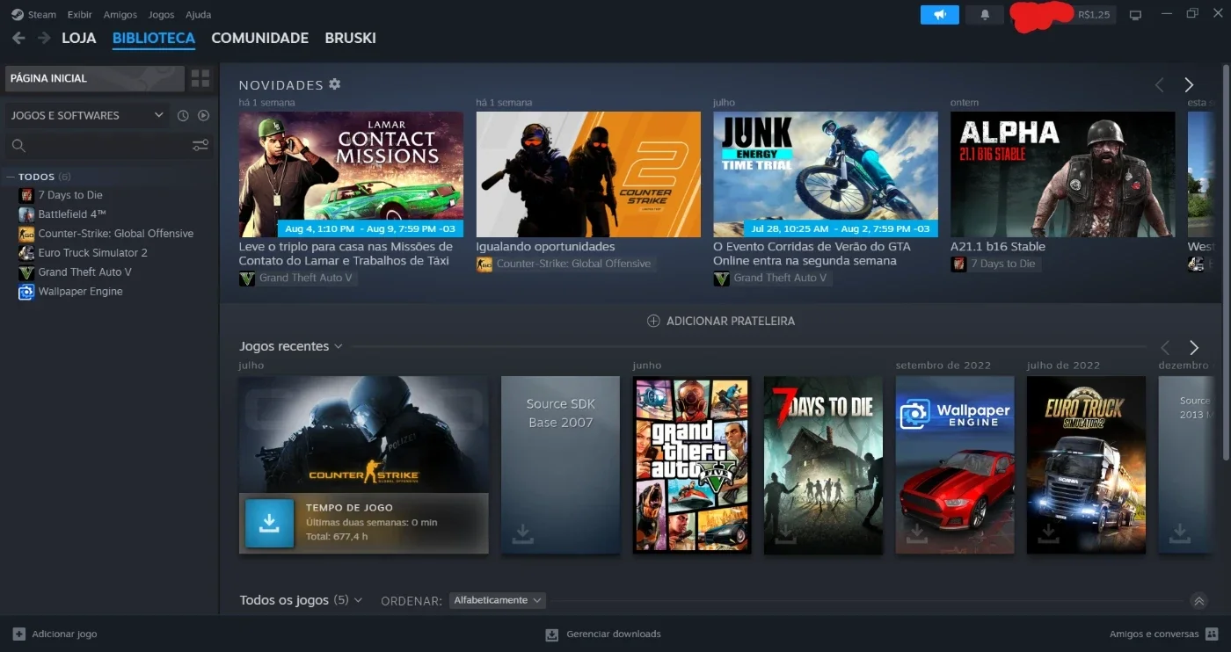The height and width of the screenshot is (652, 1231).
Task: Click the plus icon of Adicionar Prateleira
Action: click(653, 321)
